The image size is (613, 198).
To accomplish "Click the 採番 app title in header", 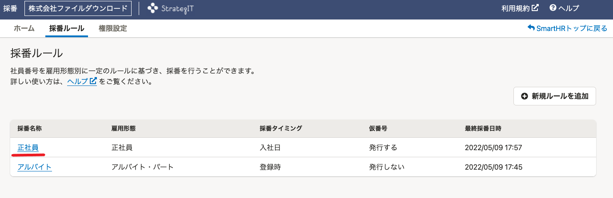I will pos(10,8).
